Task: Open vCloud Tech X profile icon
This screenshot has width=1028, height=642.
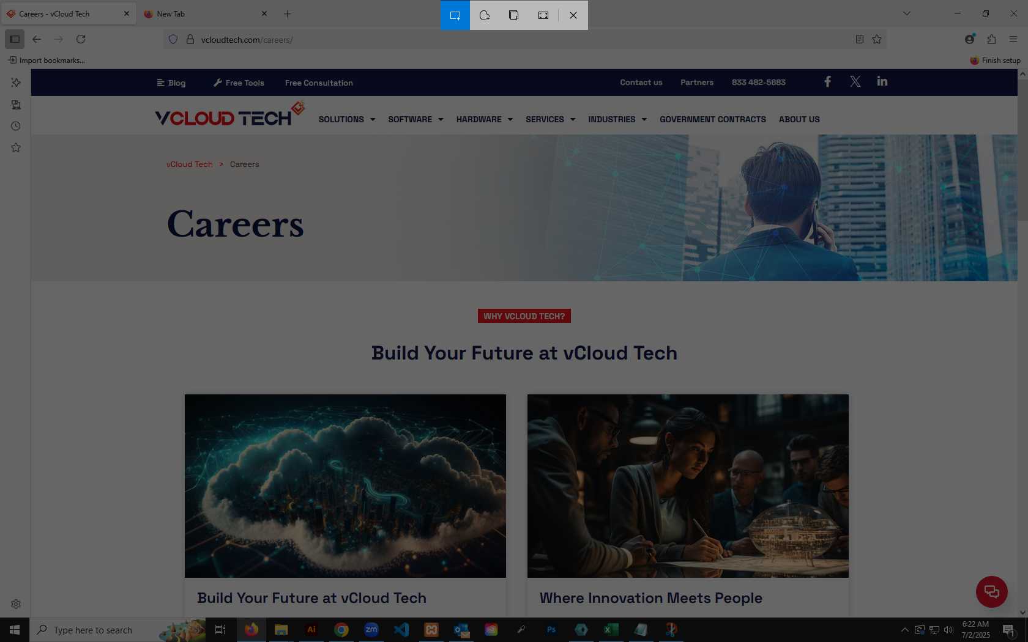Action: 855,81
